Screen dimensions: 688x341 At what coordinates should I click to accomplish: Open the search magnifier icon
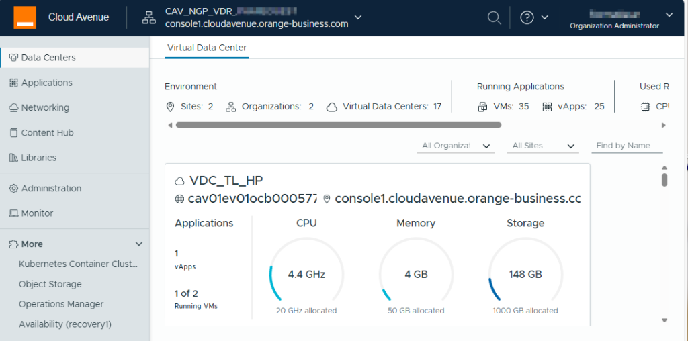494,18
